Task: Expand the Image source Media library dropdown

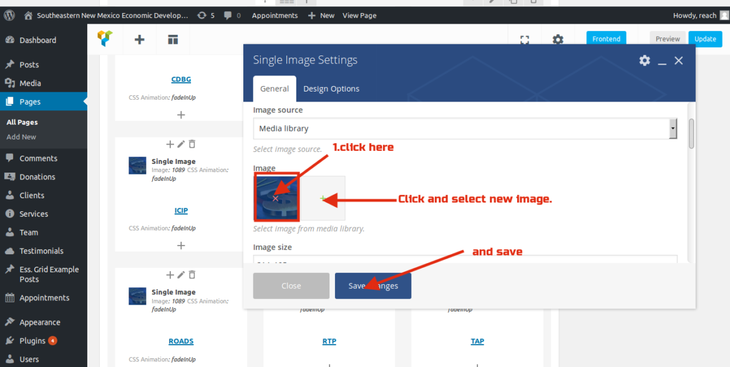Action: tap(465, 129)
